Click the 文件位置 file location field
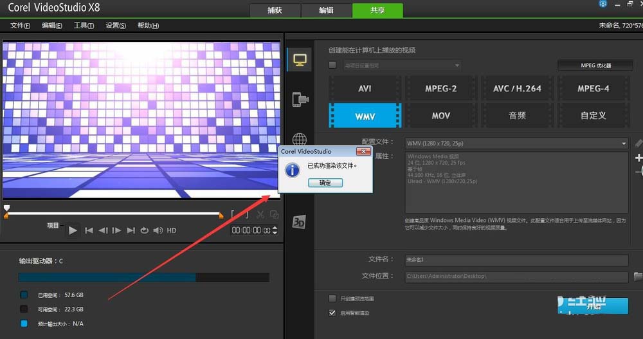This screenshot has width=643, height=339. (516, 277)
